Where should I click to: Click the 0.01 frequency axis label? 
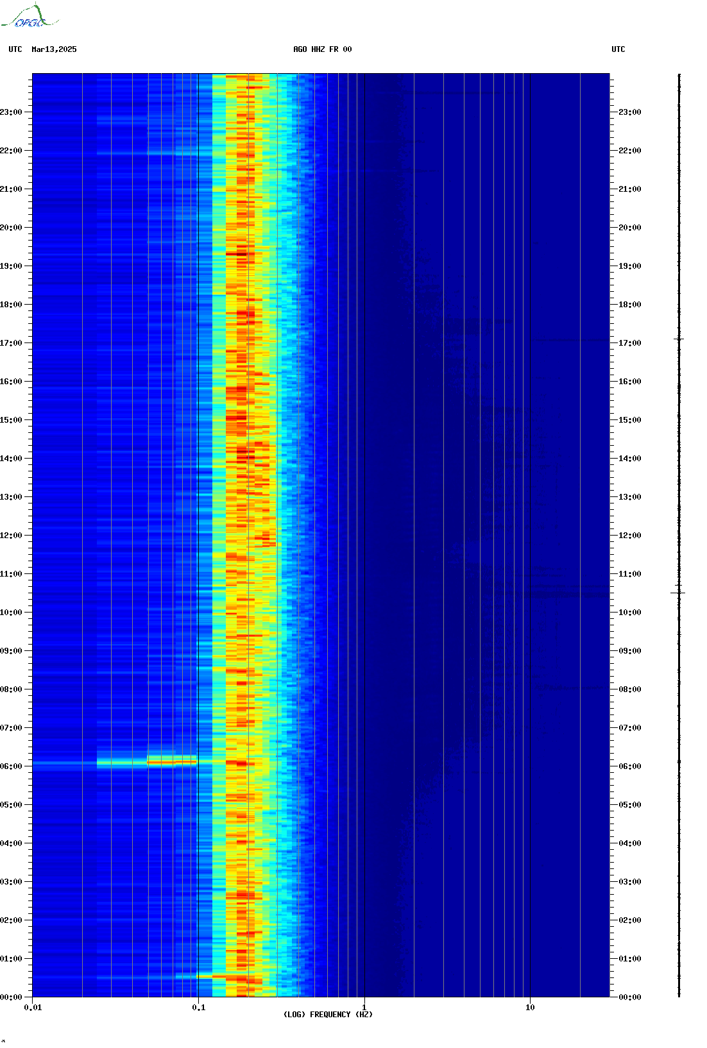coord(33,1008)
